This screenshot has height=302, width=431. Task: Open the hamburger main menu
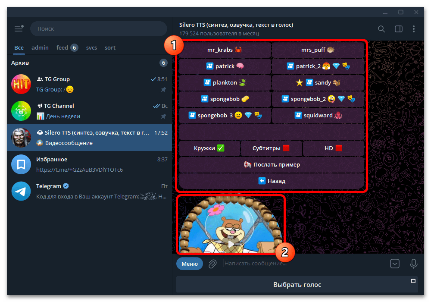(x=19, y=28)
